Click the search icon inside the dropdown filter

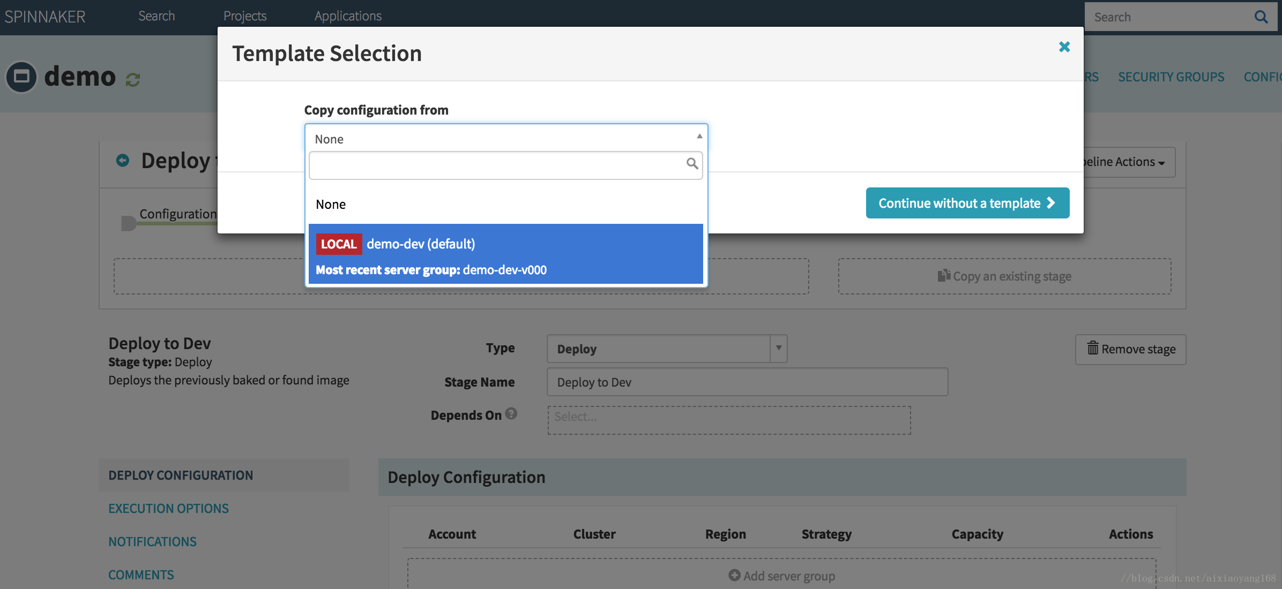pyautogui.click(x=692, y=163)
